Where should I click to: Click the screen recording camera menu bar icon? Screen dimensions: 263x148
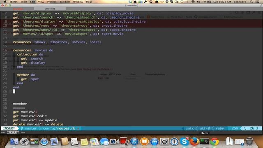point(177,2)
